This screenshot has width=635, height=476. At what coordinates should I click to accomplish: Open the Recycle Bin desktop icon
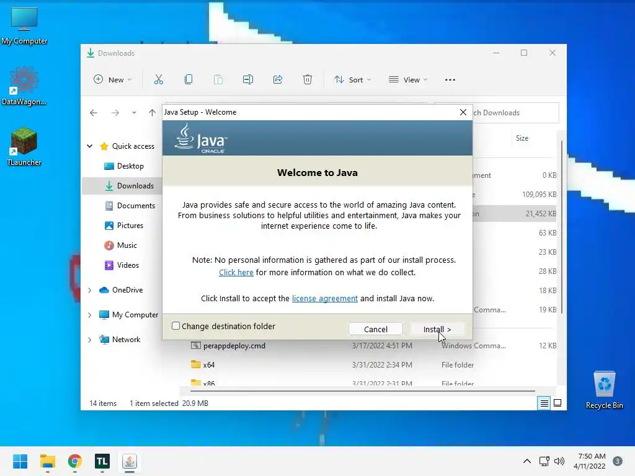pos(604,390)
